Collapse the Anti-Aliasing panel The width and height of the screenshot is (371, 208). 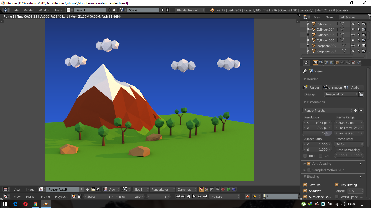(305, 164)
